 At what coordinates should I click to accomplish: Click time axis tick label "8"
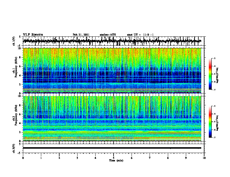pos(168,158)
